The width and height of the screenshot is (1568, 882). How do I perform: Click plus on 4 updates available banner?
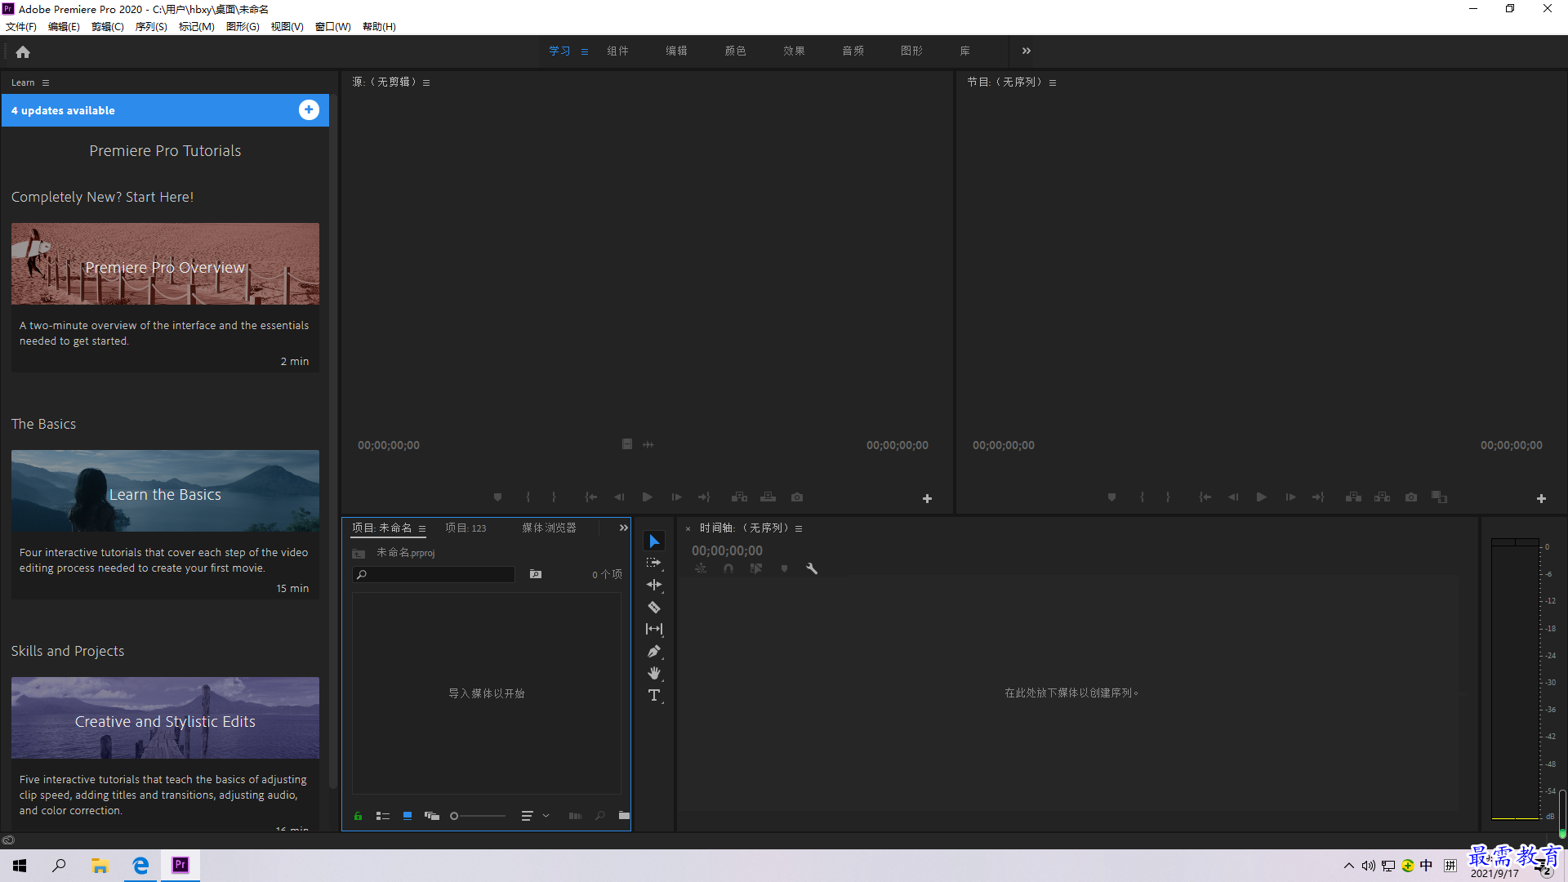point(309,110)
